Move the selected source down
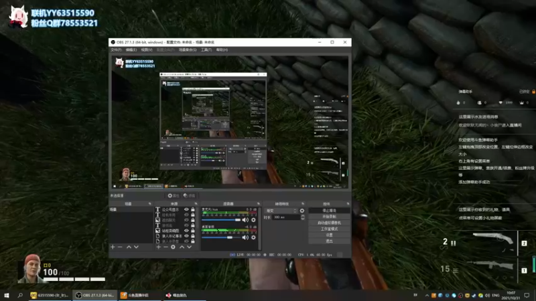This screenshot has width=536, height=301. click(189, 247)
